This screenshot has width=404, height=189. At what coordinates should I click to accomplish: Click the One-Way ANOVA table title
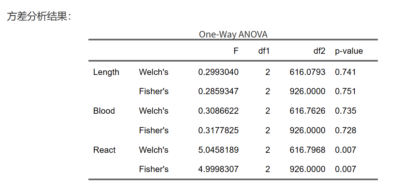click(233, 34)
